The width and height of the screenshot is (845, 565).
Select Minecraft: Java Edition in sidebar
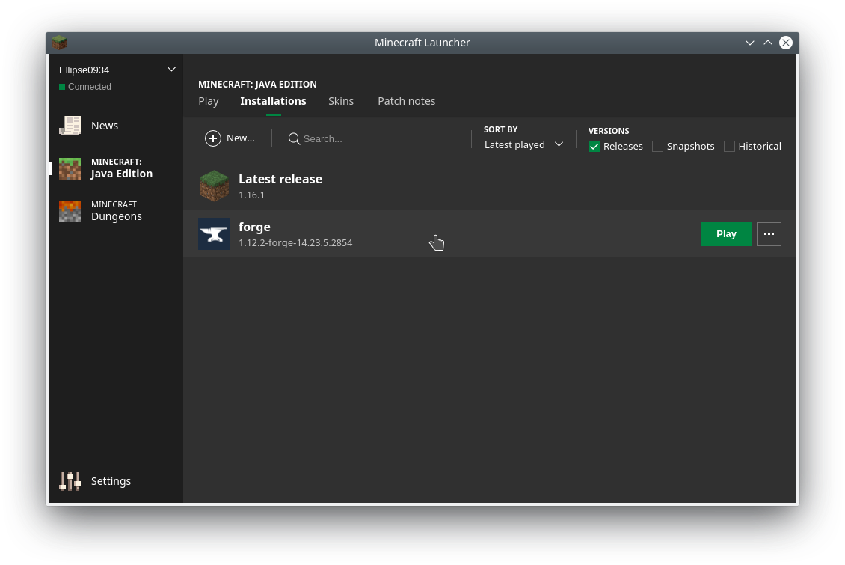[116, 168]
